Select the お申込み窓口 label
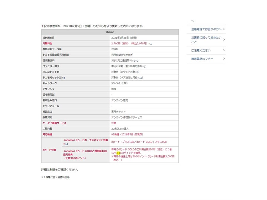 pos(50,100)
